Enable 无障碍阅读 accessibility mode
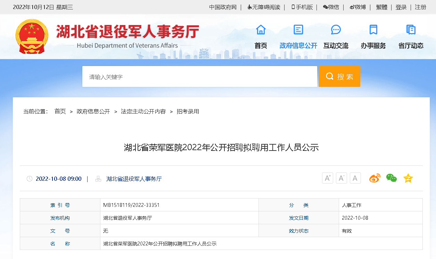The image size is (436, 259). tap(264, 7)
